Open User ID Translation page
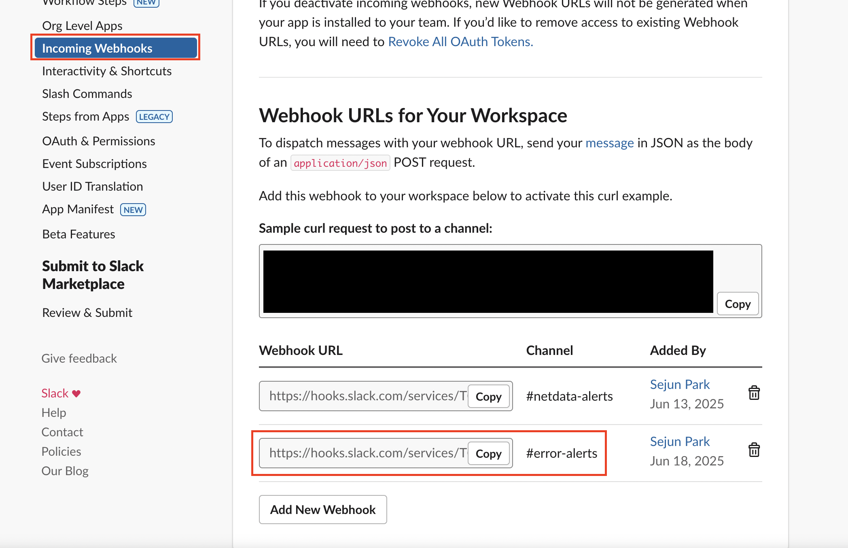The width and height of the screenshot is (848, 548). (93, 186)
